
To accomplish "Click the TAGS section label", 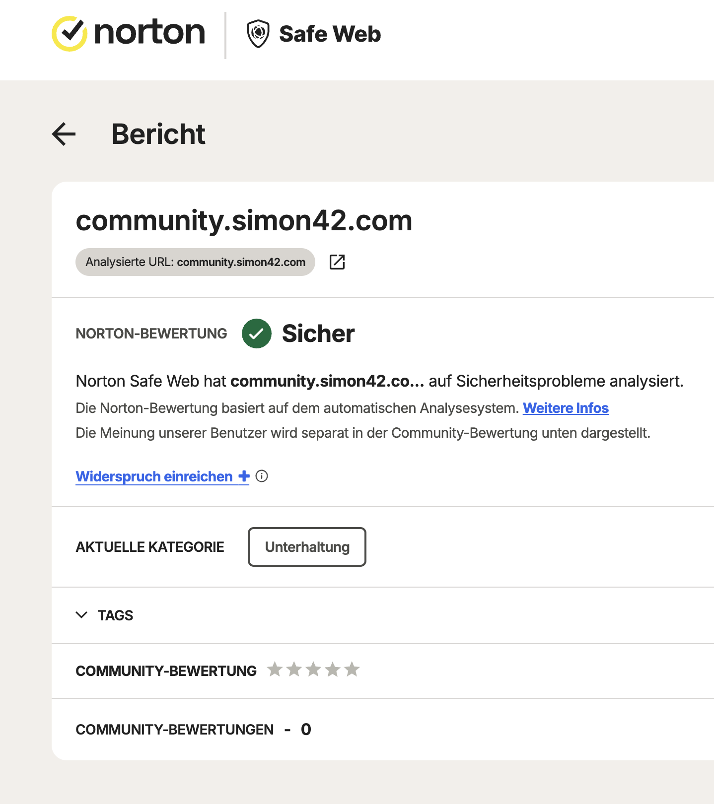I will point(115,615).
